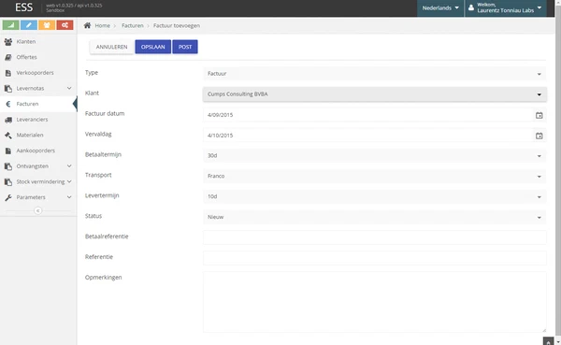561x345 pixels.
Task: Click the green chart shortcut icon
Action: (10, 25)
